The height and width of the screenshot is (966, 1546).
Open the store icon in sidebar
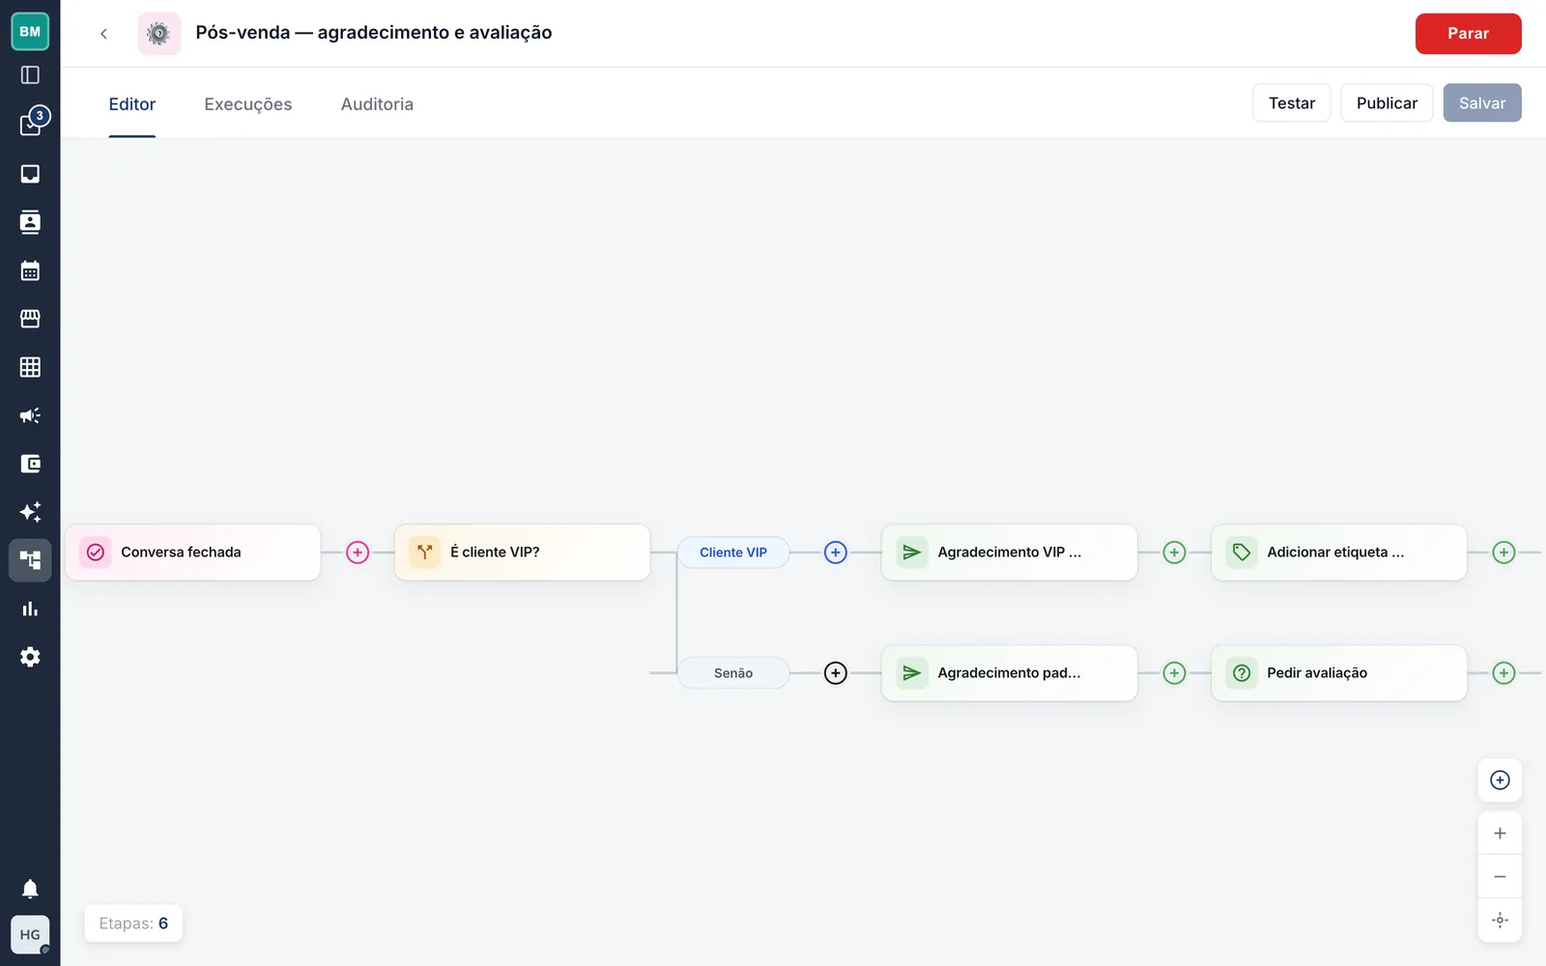30,319
